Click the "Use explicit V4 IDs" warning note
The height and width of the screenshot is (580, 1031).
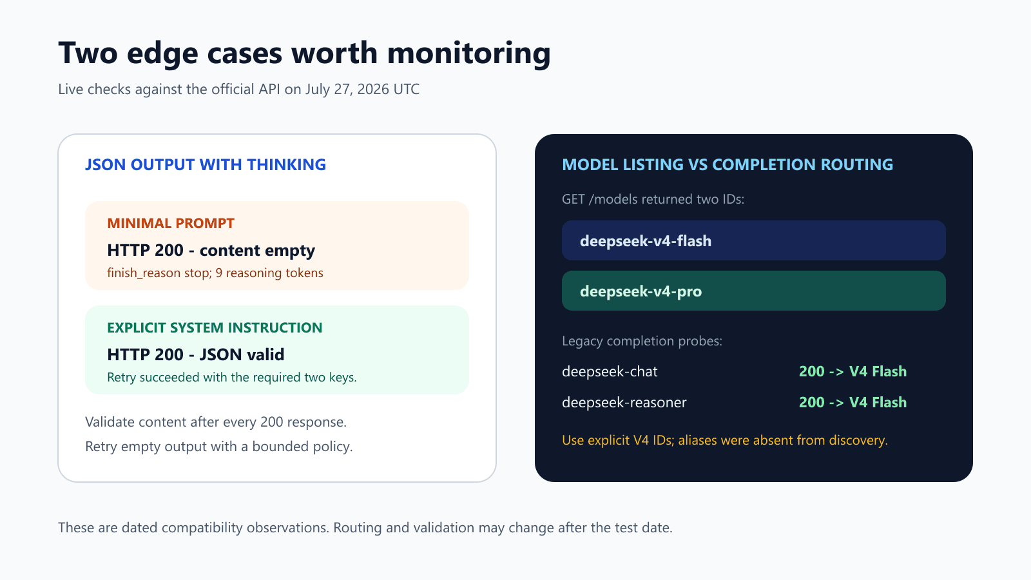point(725,440)
